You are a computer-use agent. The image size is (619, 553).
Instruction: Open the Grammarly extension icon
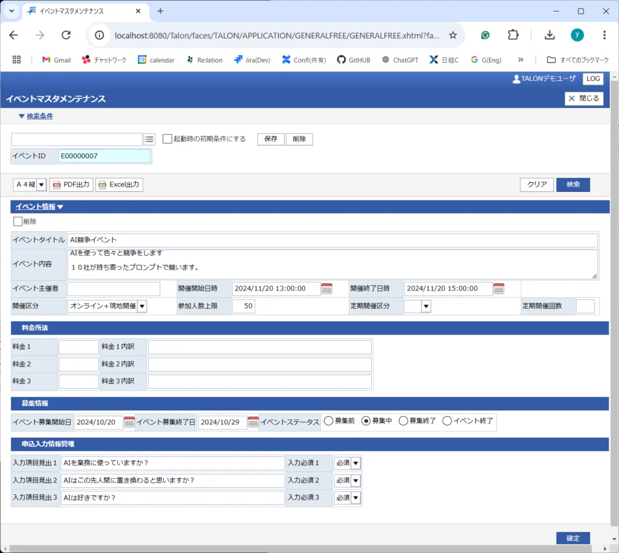click(485, 35)
